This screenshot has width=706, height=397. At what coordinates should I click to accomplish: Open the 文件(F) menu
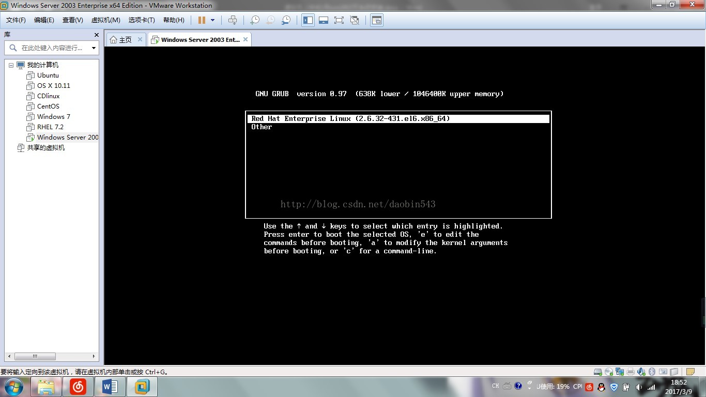pos(16,20)
